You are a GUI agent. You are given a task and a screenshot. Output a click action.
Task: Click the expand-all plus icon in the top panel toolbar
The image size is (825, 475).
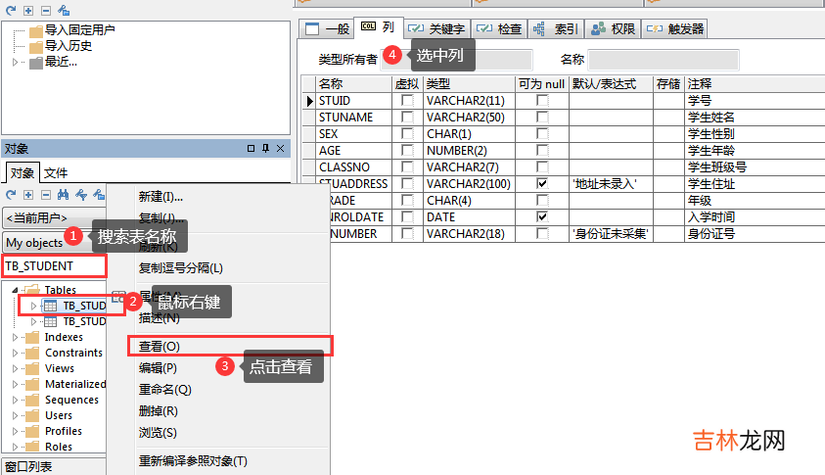pyautogui.click(x=27, y=10)
